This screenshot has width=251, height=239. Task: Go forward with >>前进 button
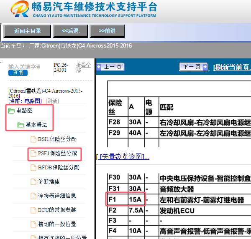click(107, 31)
